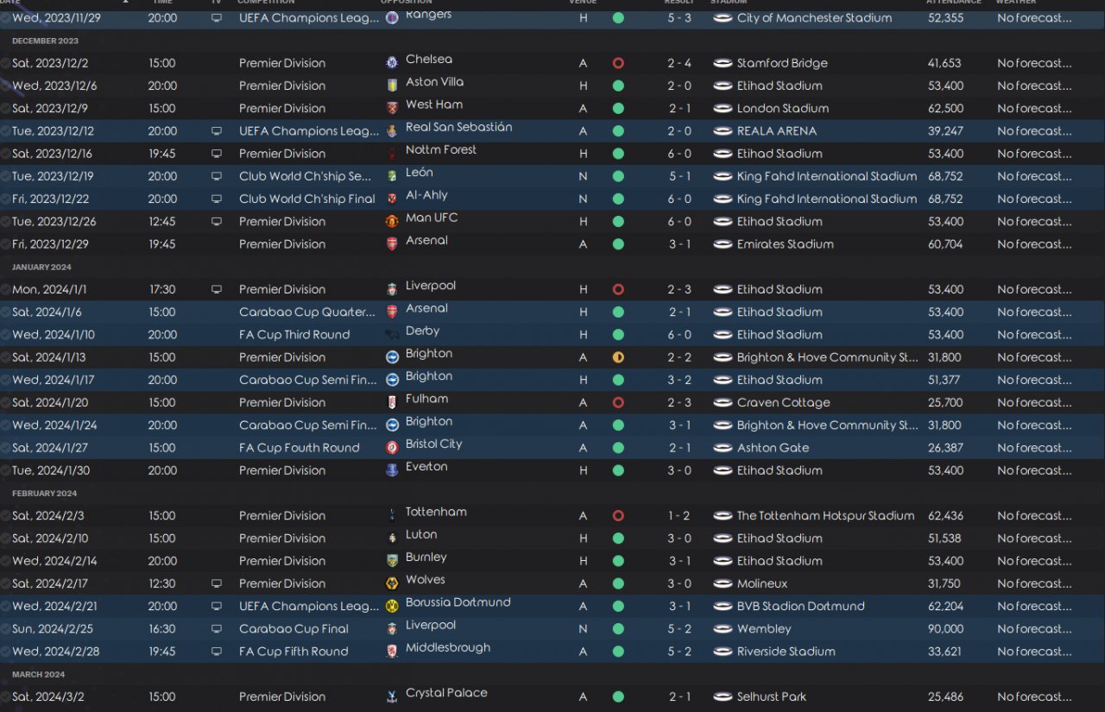Viewport: 1105px width, 712px height.
Task: Click the Chelsea club badge
Action: tap(392, 63)
